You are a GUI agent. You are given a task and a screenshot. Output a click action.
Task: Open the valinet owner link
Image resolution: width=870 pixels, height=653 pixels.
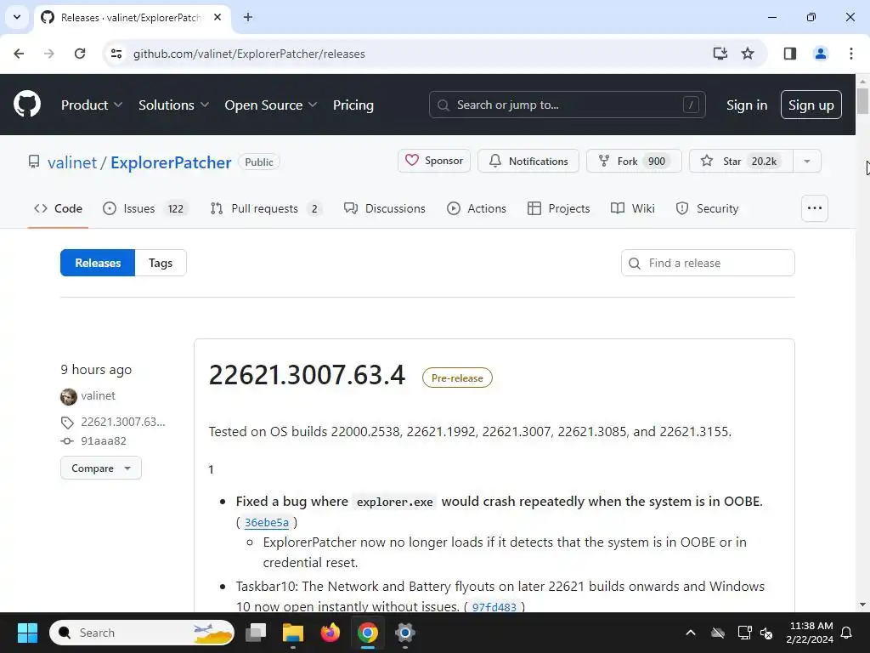[72, 162]
